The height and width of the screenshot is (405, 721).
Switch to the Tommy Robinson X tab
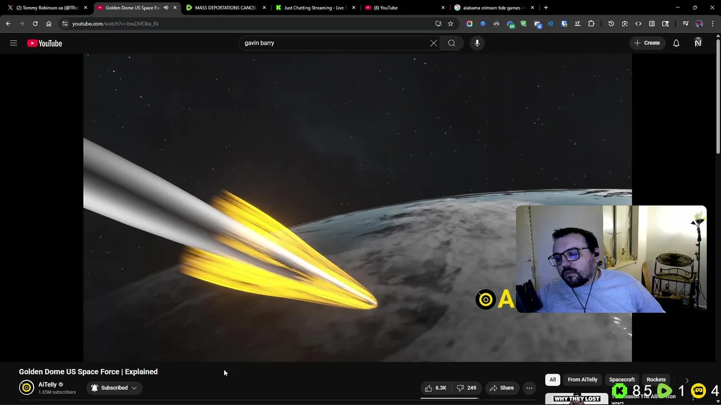[x=47, y=8]
